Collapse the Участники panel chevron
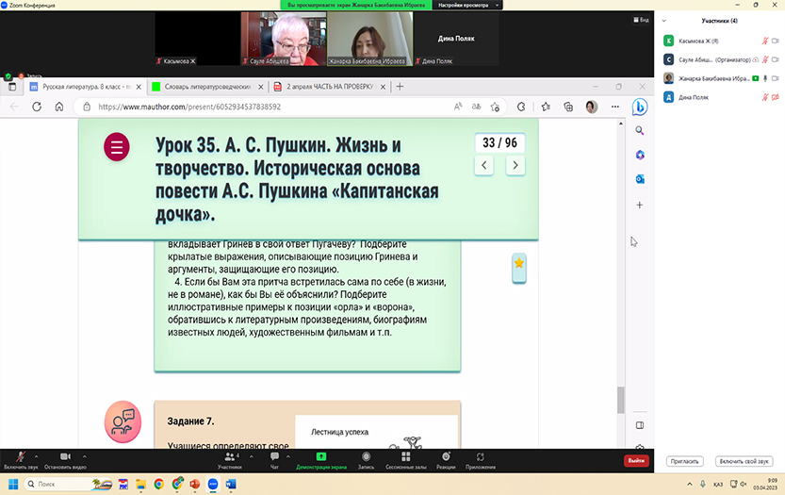785x495 pixels. coord(664,20)
